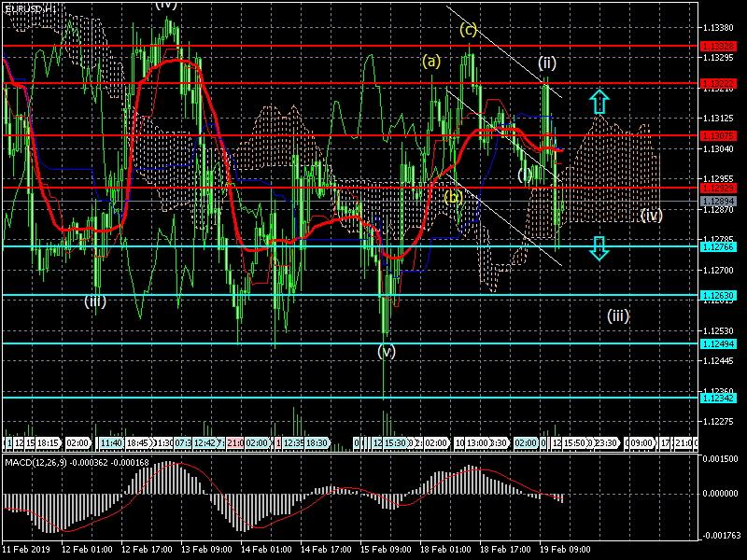Click the EURUSD,H1 chart title
This screenshot has height=560, width=747.
pyautogui.click(x=29, y=7)
